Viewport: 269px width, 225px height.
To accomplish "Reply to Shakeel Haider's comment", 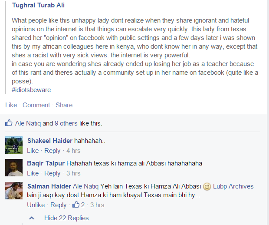I will [x=52, y=151].
